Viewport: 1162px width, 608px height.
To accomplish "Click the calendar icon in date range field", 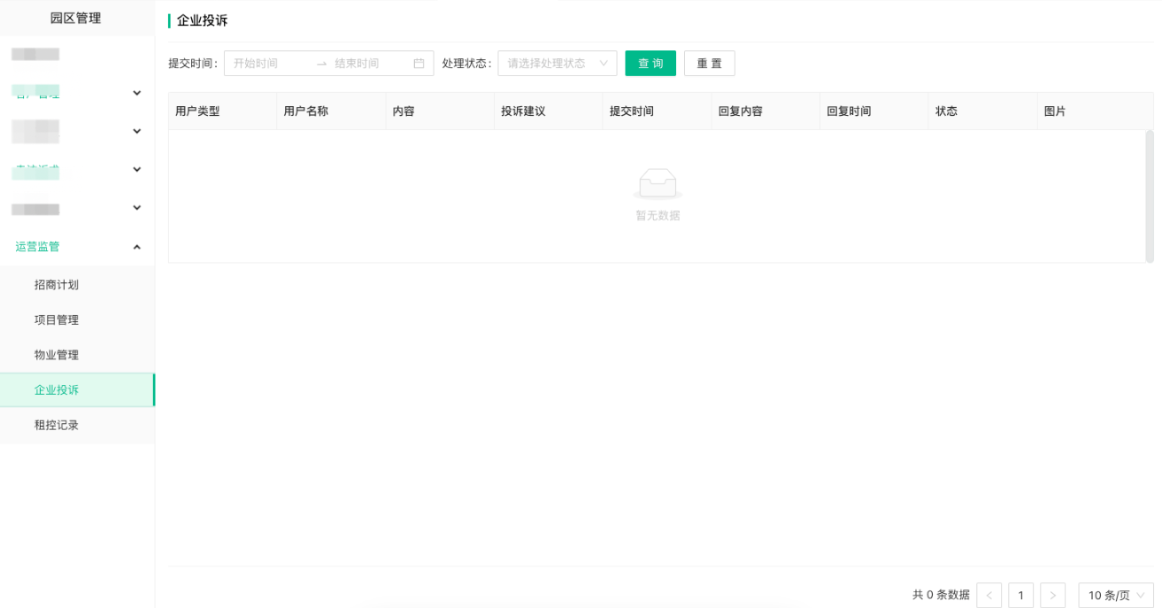I will (x=419, y=64).
